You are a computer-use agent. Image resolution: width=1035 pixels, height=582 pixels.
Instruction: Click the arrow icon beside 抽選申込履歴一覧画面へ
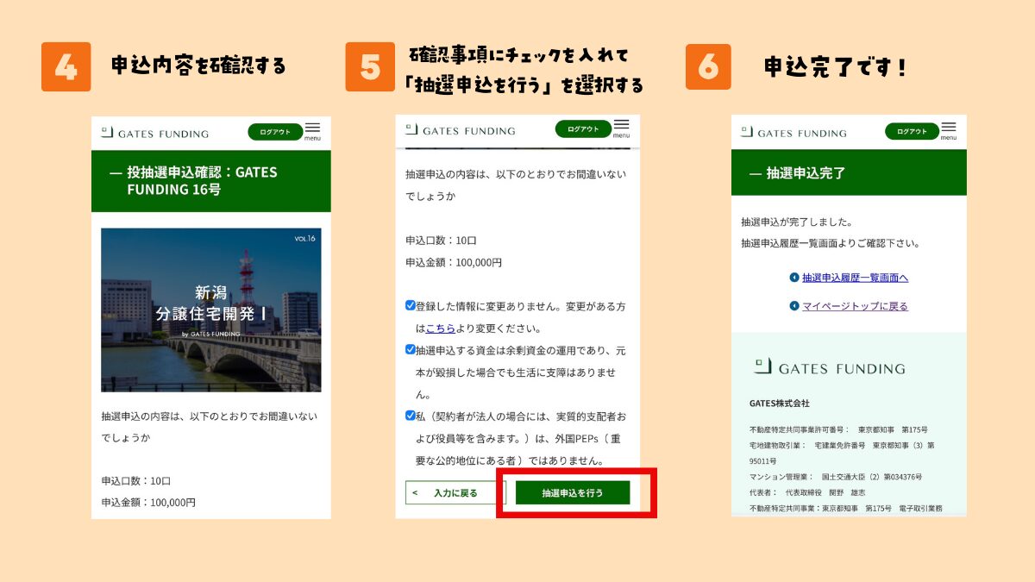pyautogui.click(x=794, y=278)
